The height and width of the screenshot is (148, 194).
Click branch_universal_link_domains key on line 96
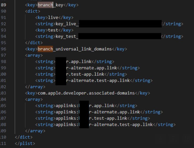coord(75,49)
